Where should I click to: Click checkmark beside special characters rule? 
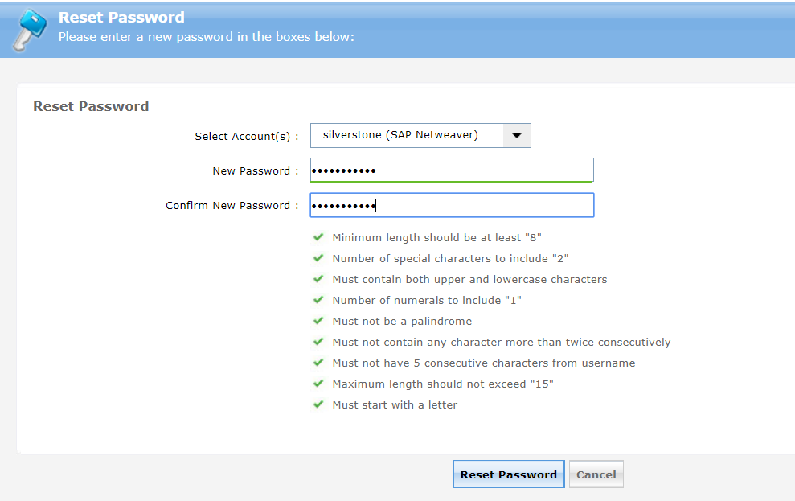click(x=319, y=258)
